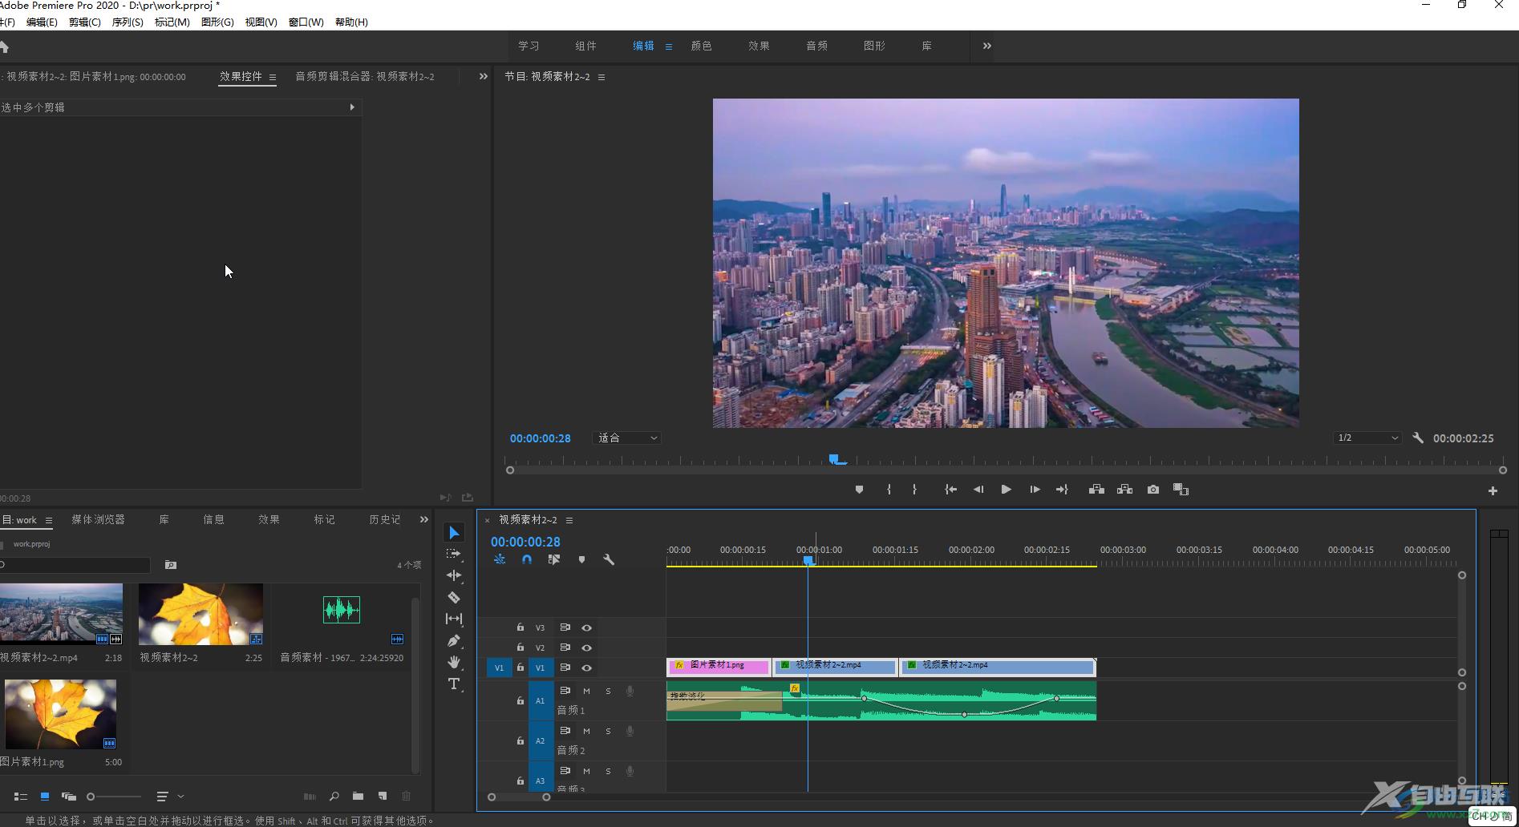The image size is (1519, 827).
Task: Toggle linked selection in timeline
Action: click(x=554, y=559)
